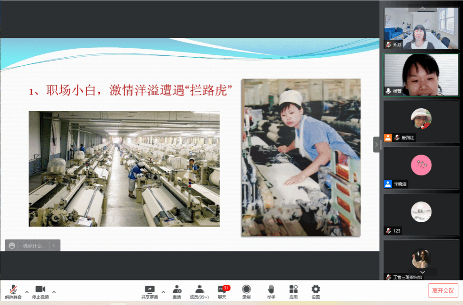Expand share screen options arrow
This screenshot has height=305, width=463.
click(163, 292)
